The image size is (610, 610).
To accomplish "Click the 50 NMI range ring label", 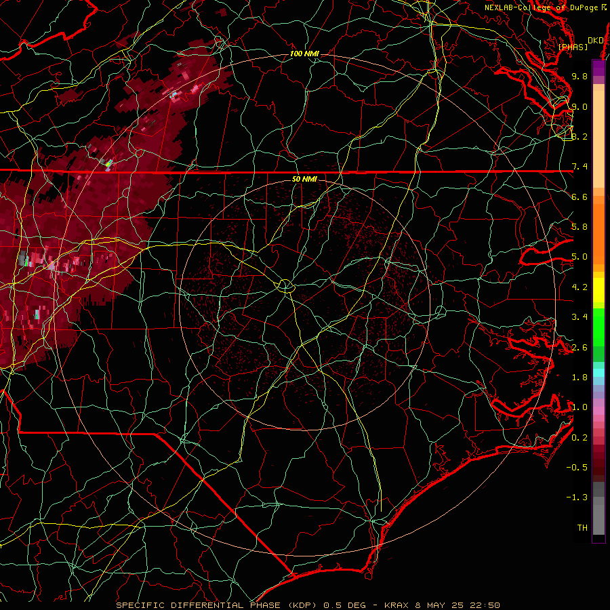I will (304, 179).
